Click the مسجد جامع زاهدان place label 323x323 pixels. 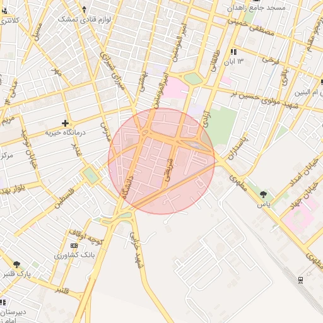coord(256,8)
